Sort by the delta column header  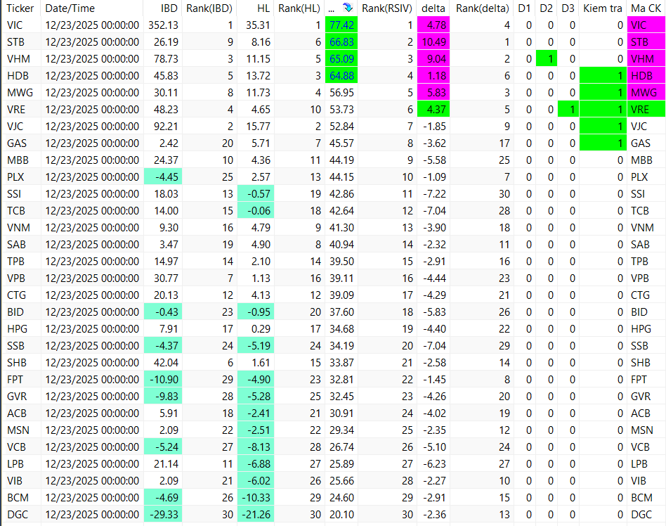tap(433, 8)
